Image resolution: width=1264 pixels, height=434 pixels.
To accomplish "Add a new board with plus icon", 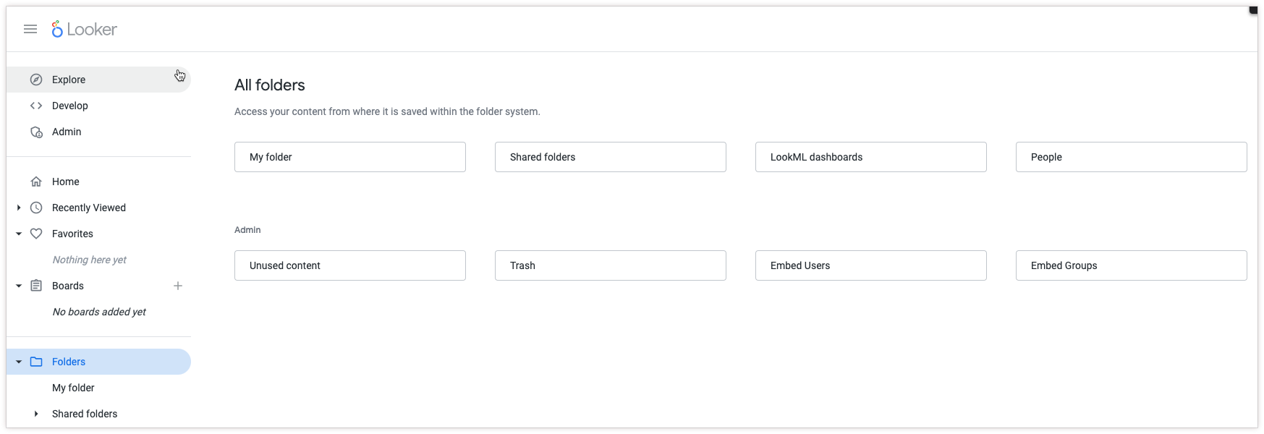I will coord(178,286).
